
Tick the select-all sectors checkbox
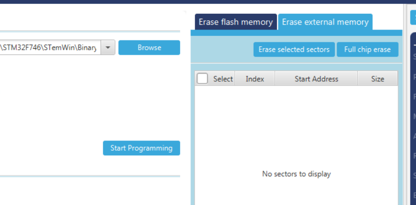[x=202, y=79]
